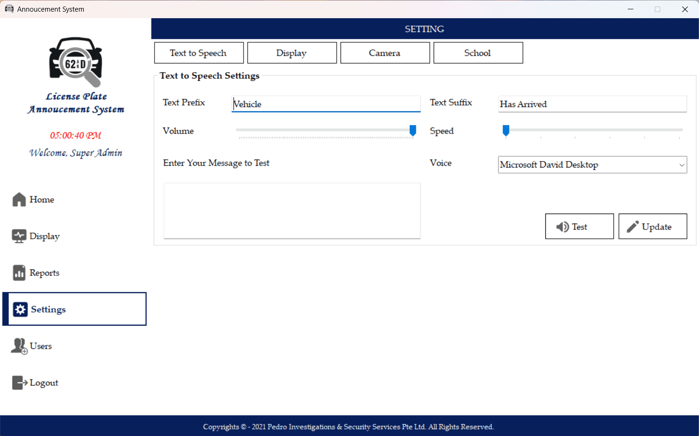Click the speaker icon on Test button
Screen dimensions: 699x436
[562, 227]
